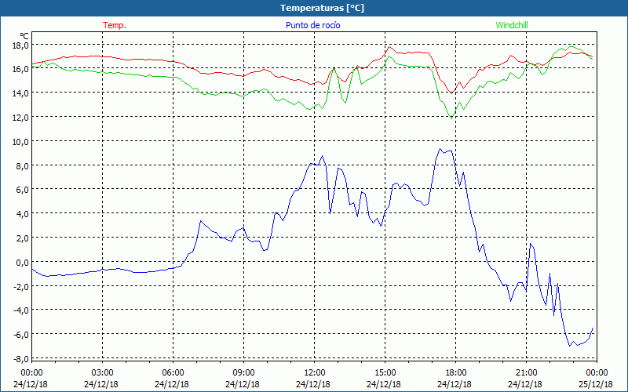Click the windchill minimum near 18:00

(452, 118)
